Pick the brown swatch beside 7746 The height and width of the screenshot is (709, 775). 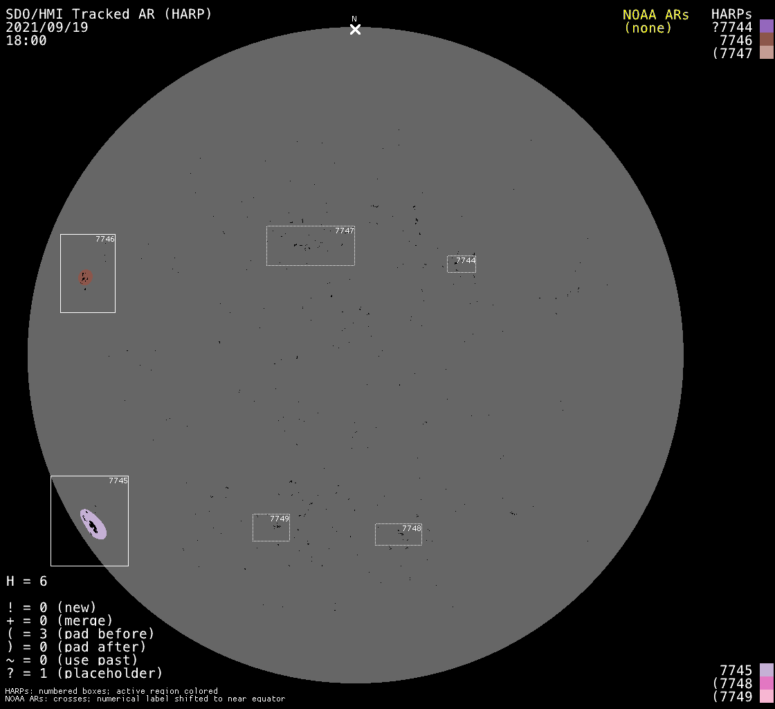(766, 39)
